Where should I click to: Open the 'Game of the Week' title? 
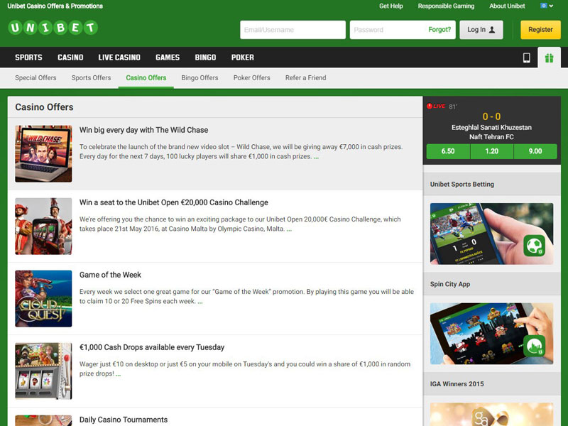(x=110, y=275)
